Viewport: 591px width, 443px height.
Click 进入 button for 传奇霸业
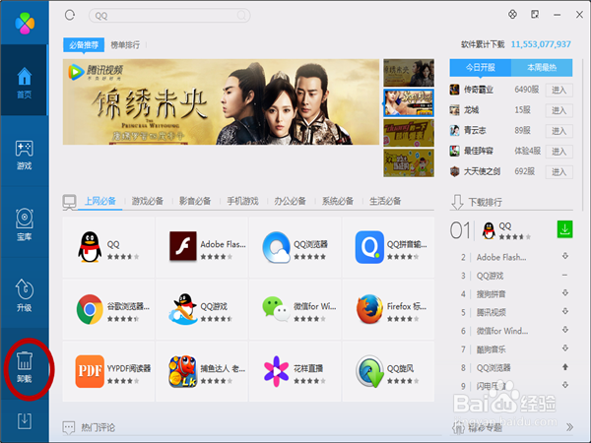click(x=558, y=90)
